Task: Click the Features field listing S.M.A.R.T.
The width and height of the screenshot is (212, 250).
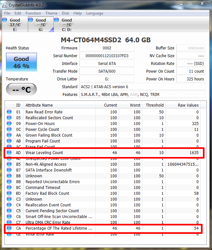Action: [x=142, y=95]
